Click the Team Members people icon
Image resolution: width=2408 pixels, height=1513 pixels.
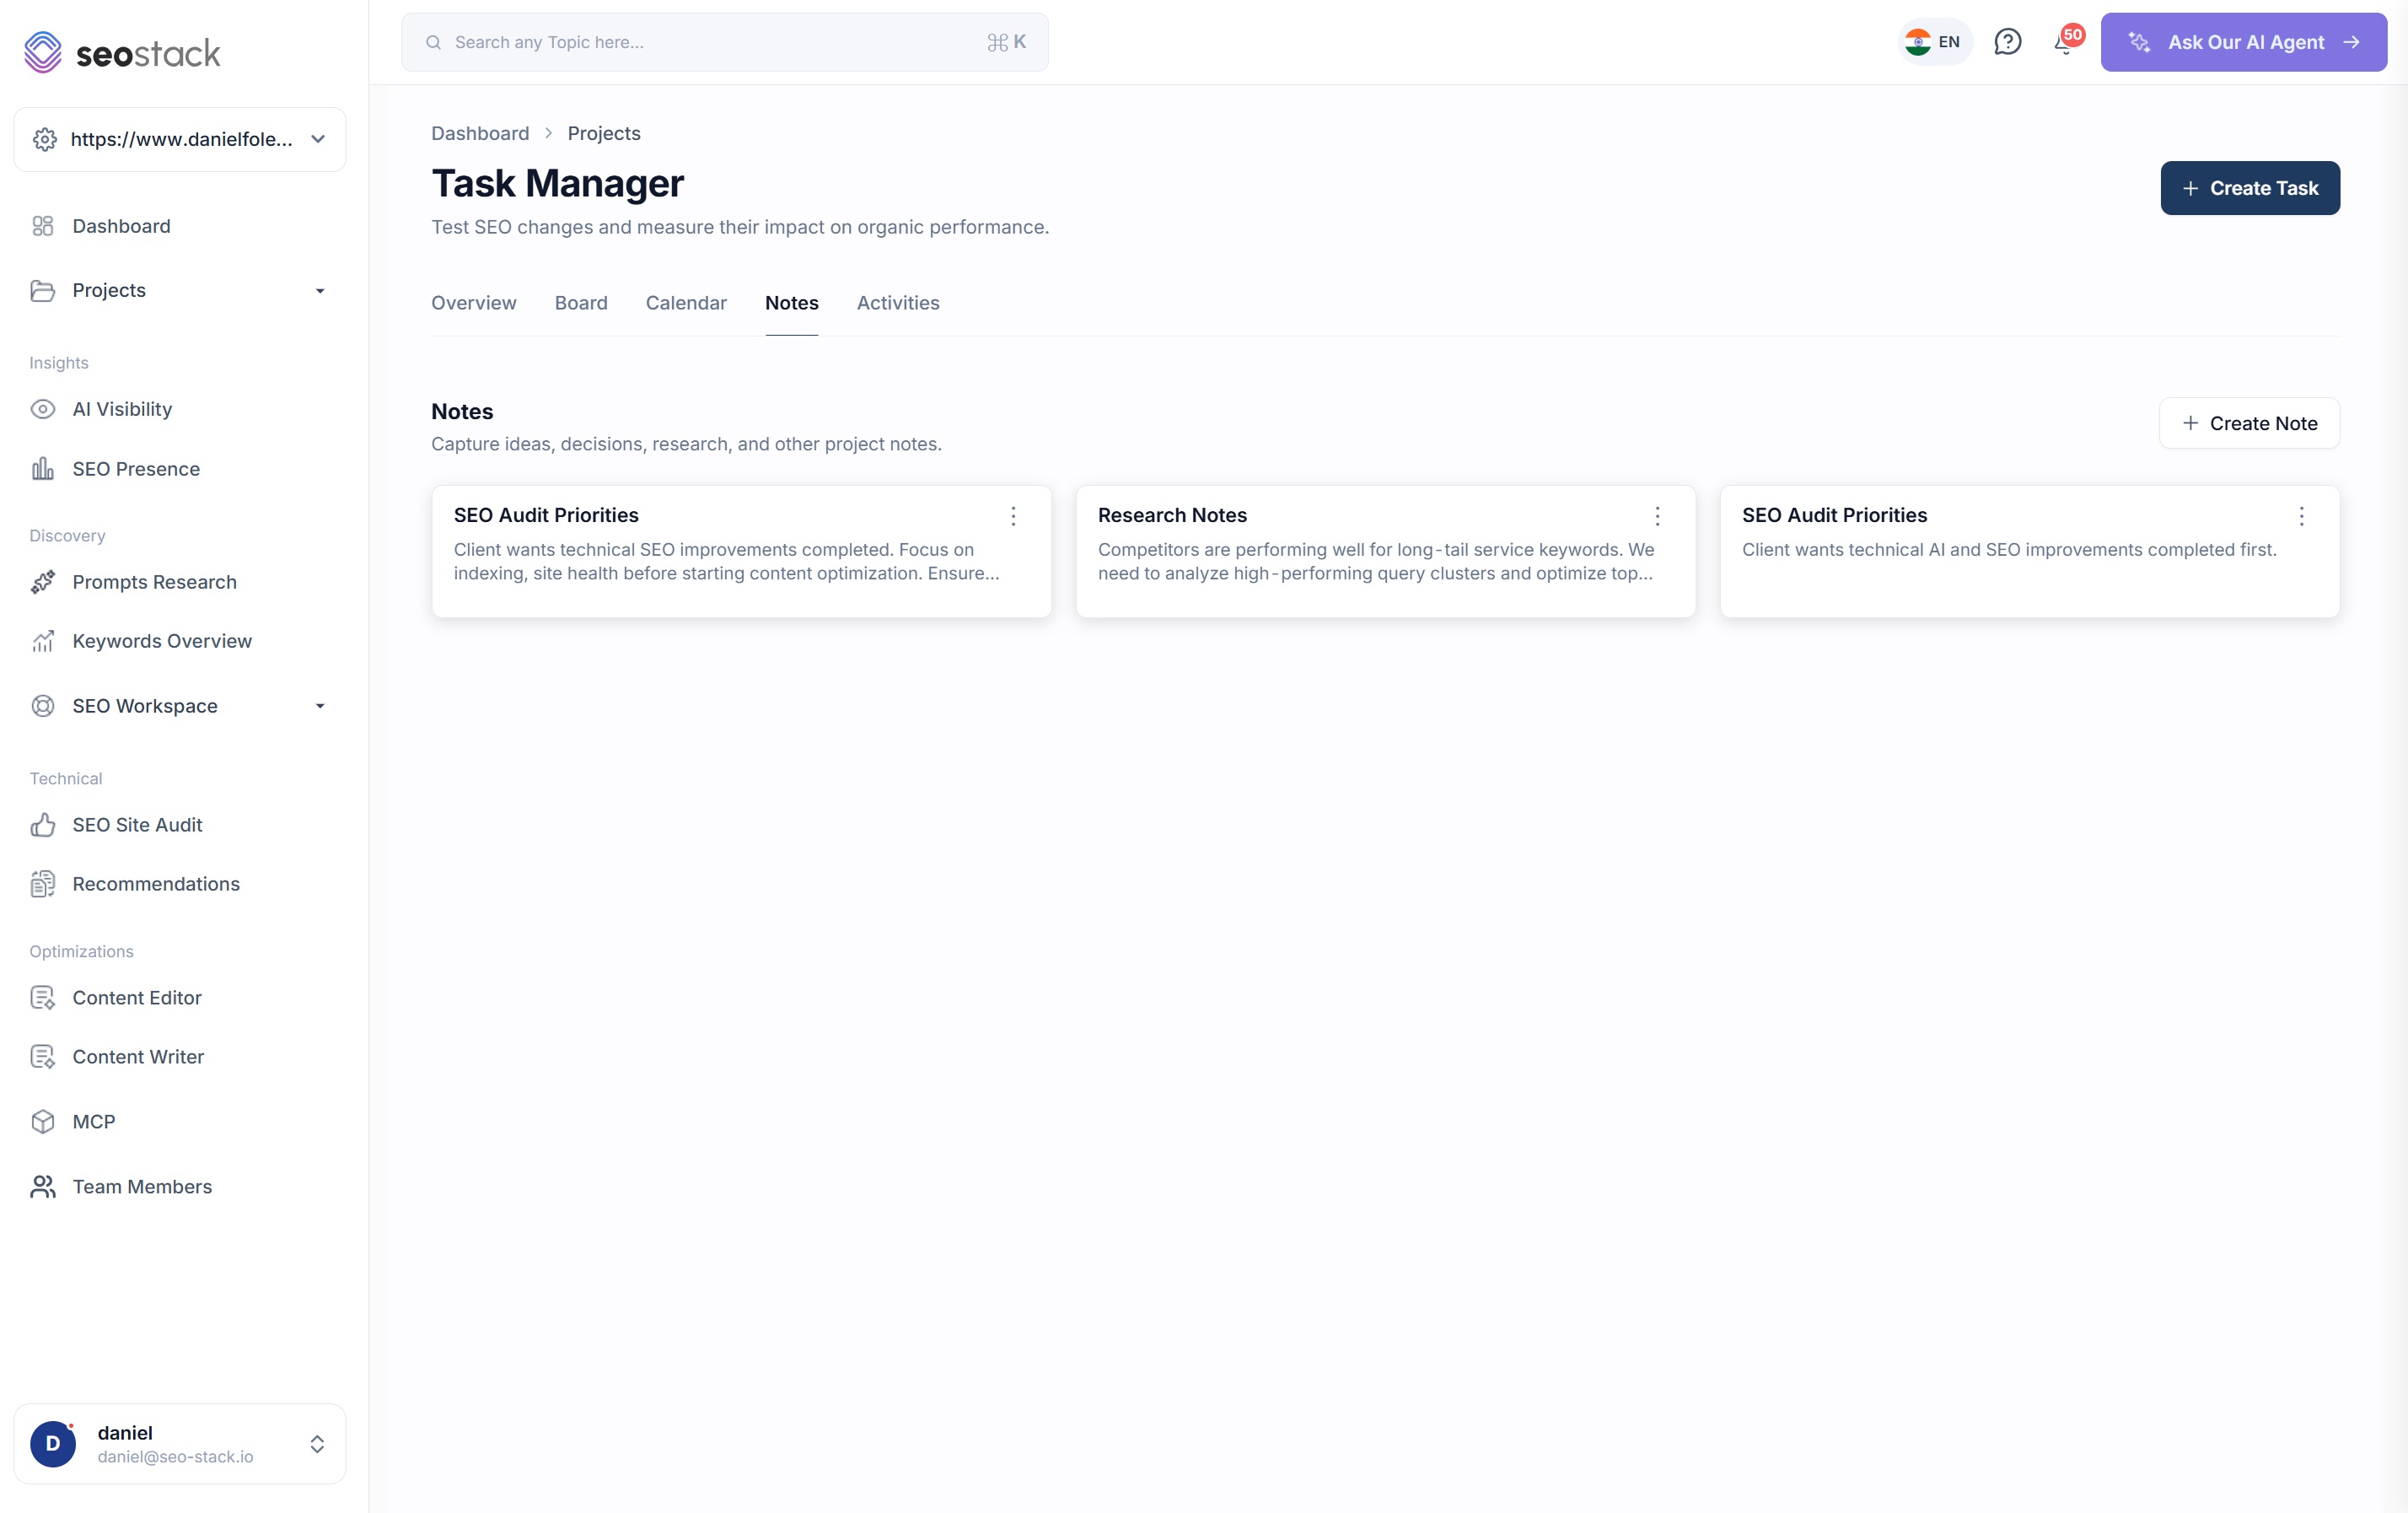click(43, 1187)
